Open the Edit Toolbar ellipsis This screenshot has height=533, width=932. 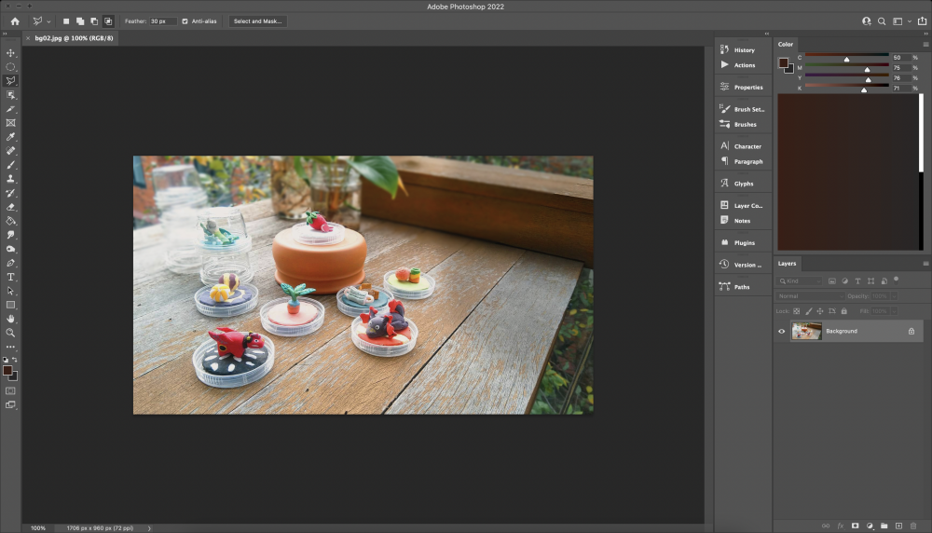10,347
